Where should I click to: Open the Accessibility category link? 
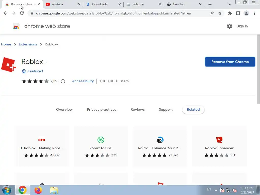pyautogui.click(x=83, y=81)
